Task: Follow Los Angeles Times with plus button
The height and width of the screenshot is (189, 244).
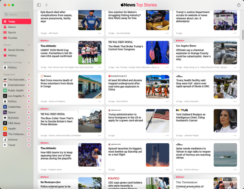Action: click(29, 96)
